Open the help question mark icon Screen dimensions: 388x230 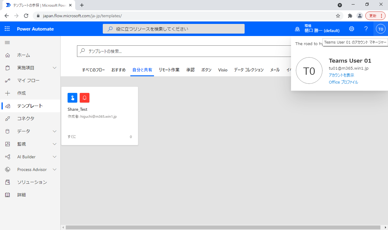coord(366,29)
